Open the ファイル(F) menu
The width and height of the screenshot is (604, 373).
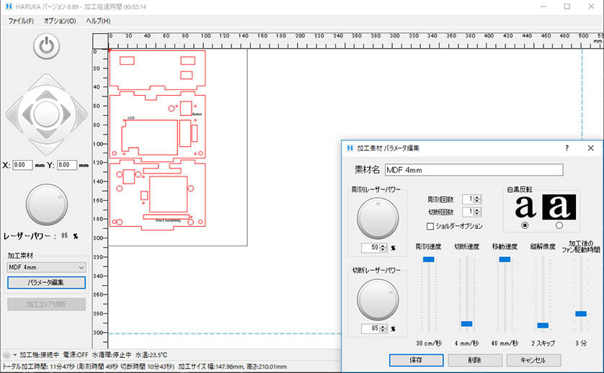pos(20,21)
